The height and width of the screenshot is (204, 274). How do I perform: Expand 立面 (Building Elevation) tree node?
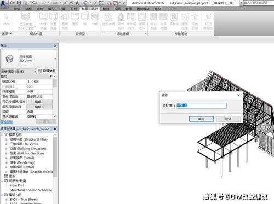(x=6, y=149)
